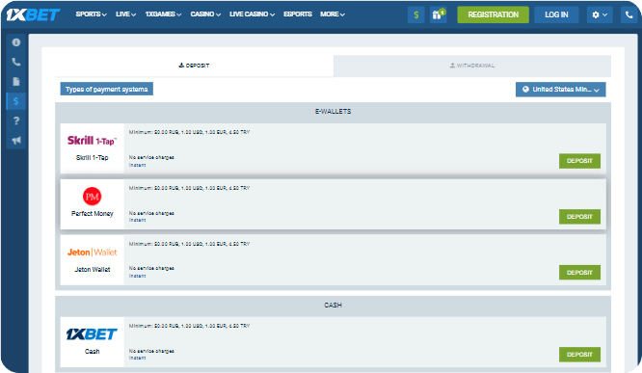This screenshot has height=373, width=642.
Task: Click the 1XBET Cash logo
Action: [x=92, y=334]
